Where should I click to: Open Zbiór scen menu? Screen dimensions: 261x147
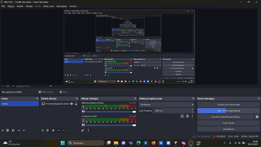pos(49,6)
